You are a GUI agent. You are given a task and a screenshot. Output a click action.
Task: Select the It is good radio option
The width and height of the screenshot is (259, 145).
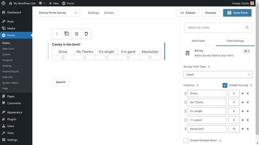128,58
